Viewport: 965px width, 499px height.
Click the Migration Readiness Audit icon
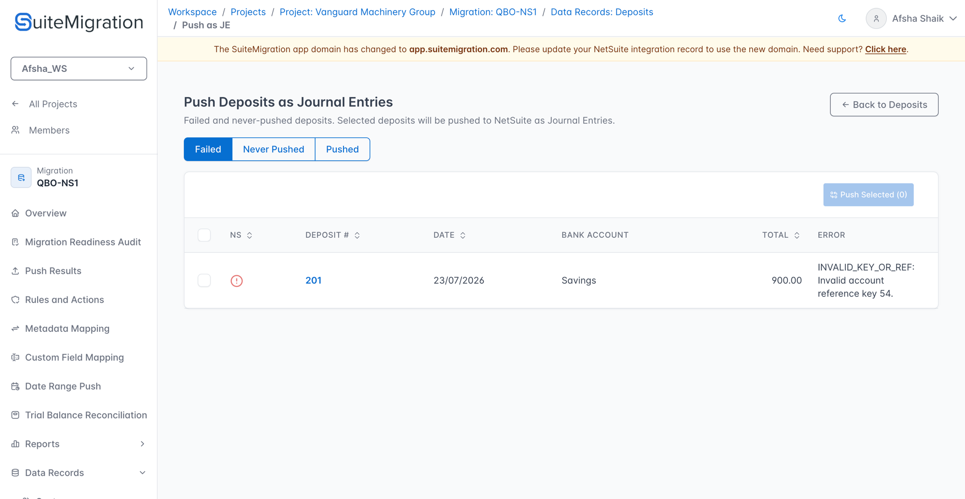pos(15,242)
